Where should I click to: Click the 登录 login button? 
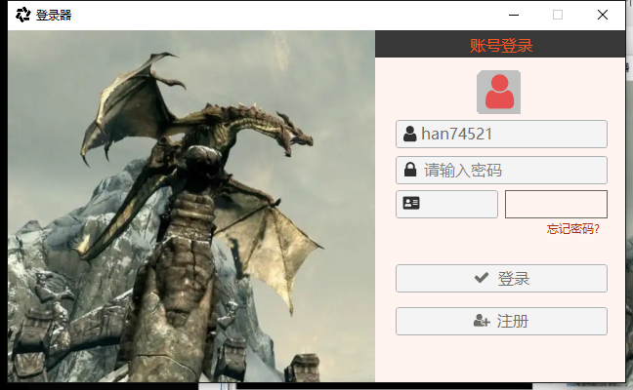coord(501,279)
